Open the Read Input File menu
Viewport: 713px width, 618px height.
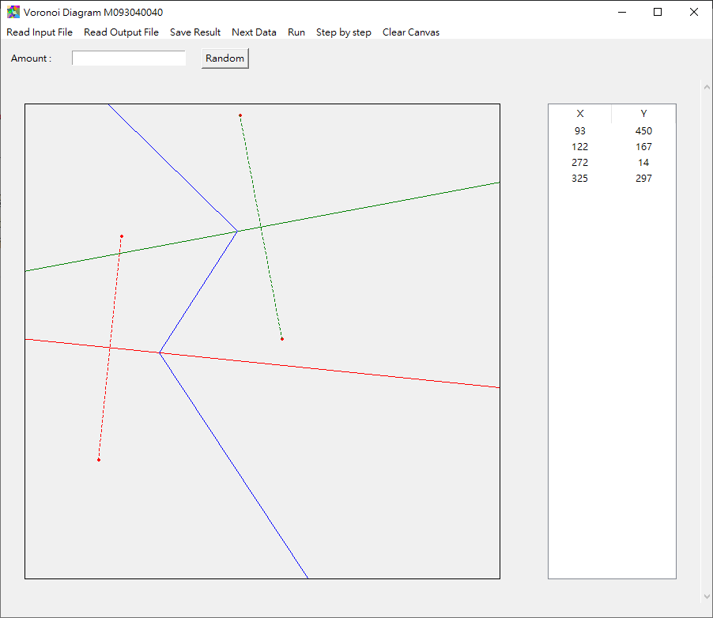(x=40, y=32)
